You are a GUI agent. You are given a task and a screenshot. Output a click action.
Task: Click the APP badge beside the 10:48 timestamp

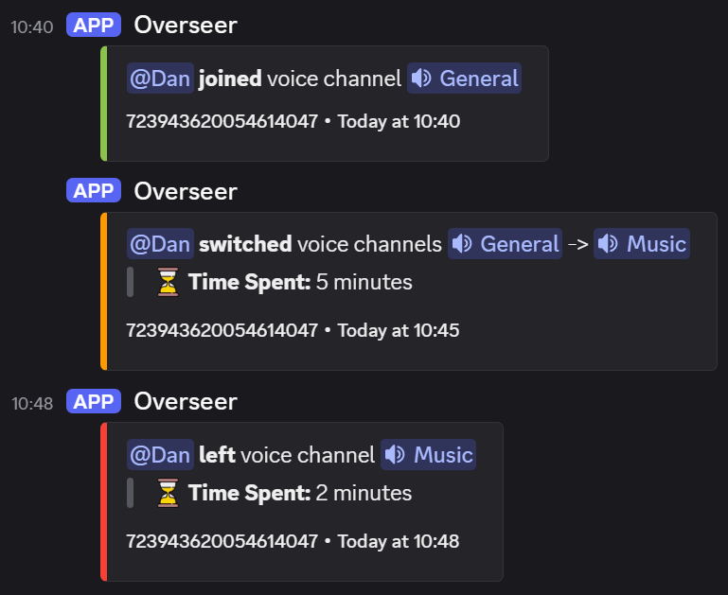(94, 402)
